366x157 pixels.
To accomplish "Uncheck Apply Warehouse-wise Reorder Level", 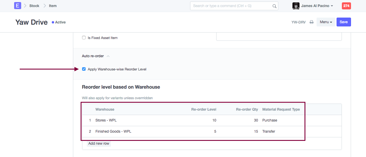I will click(84, 69).
